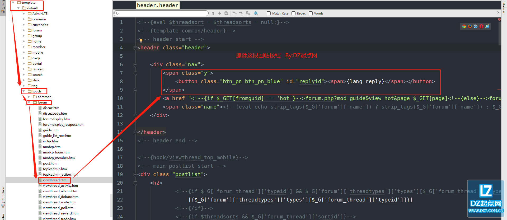The height and width of the screenshot is (220, 507).
Task: Open preview in Chrome browser
Action: click(x=464, y=26)
